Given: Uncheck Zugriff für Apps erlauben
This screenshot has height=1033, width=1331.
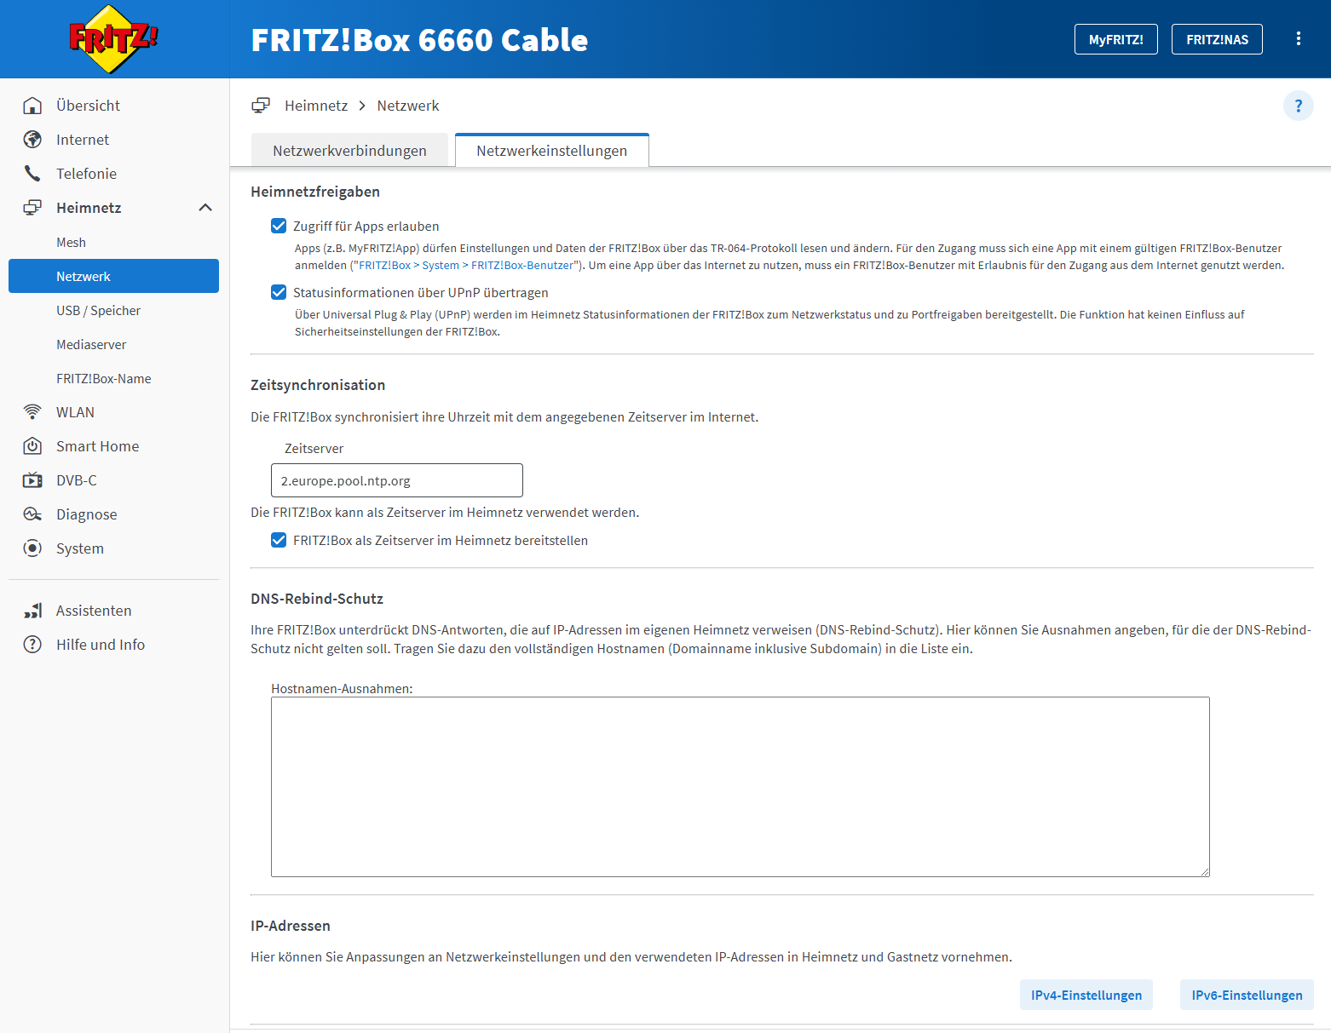Looking at the screenshot, I should point(279,226).
